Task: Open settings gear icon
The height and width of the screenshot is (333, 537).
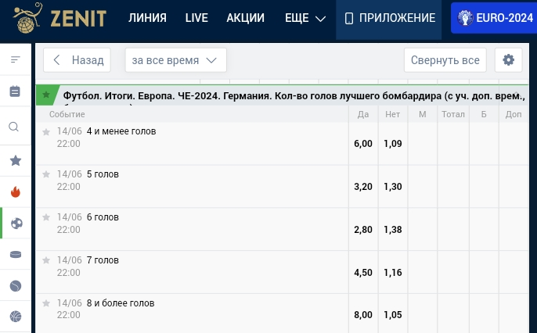Action: (509, 60)
